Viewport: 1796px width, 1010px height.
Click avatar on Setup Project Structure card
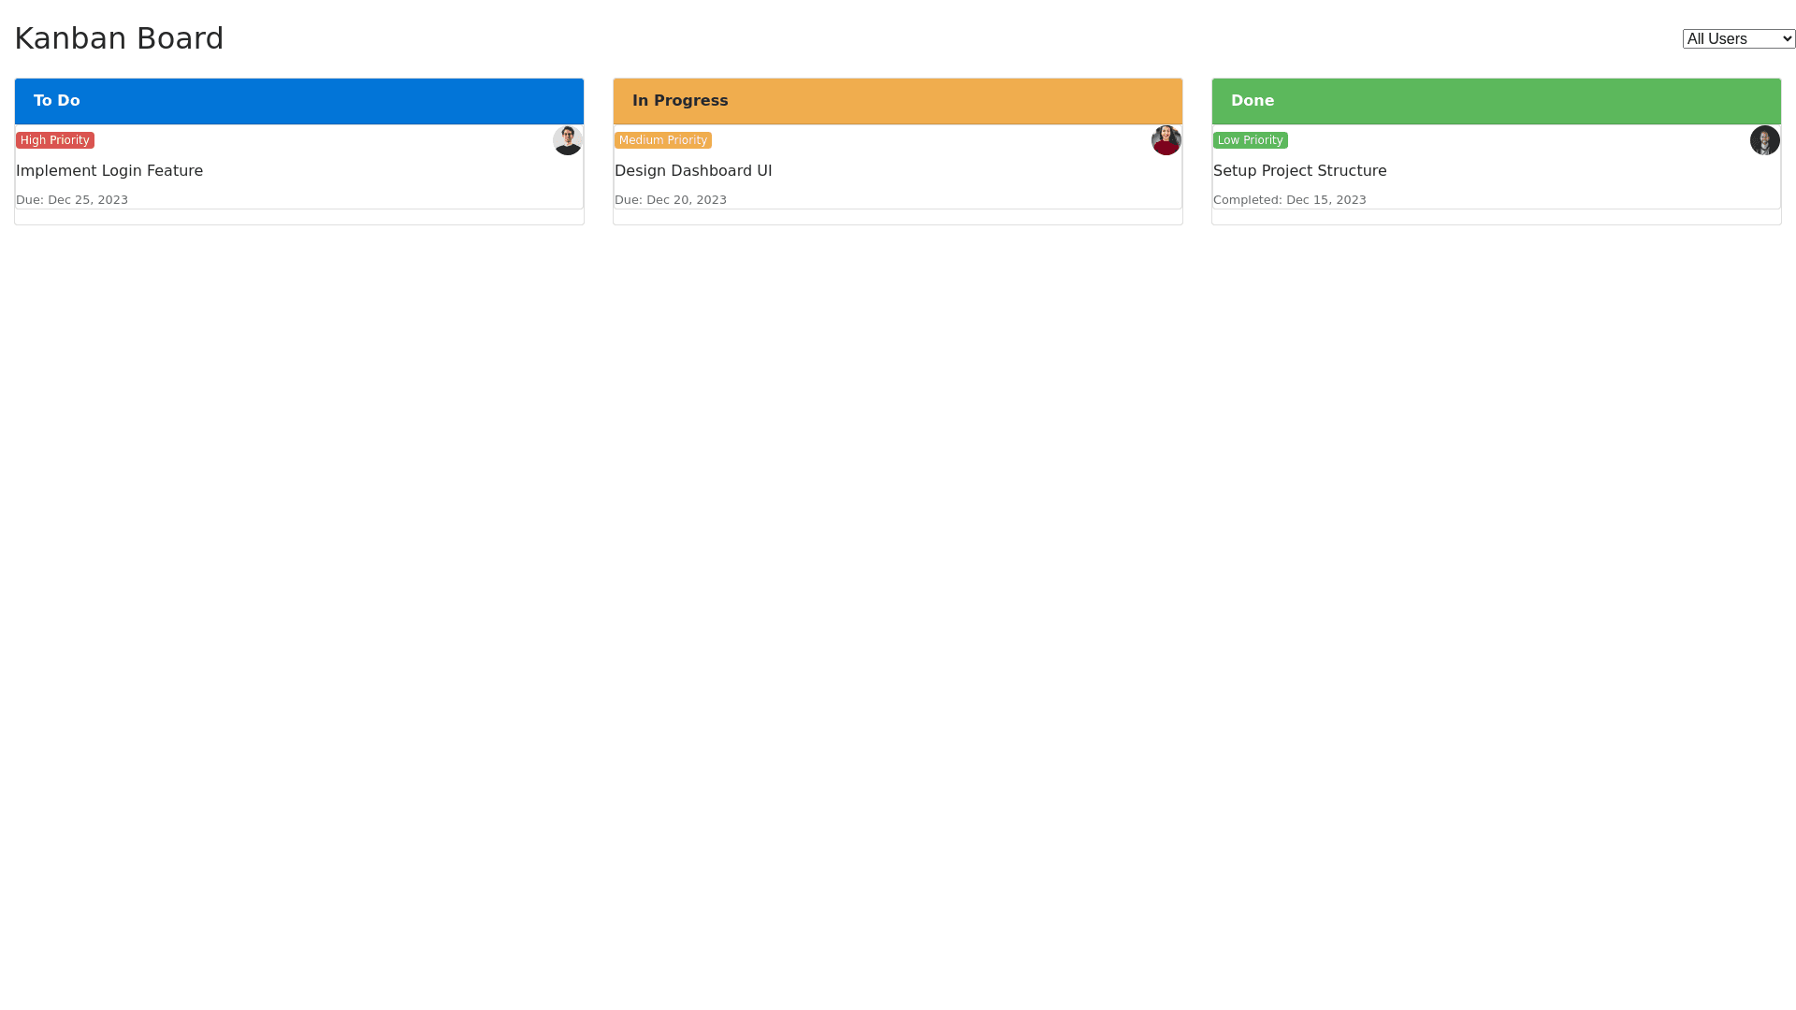coord(1764,140)
